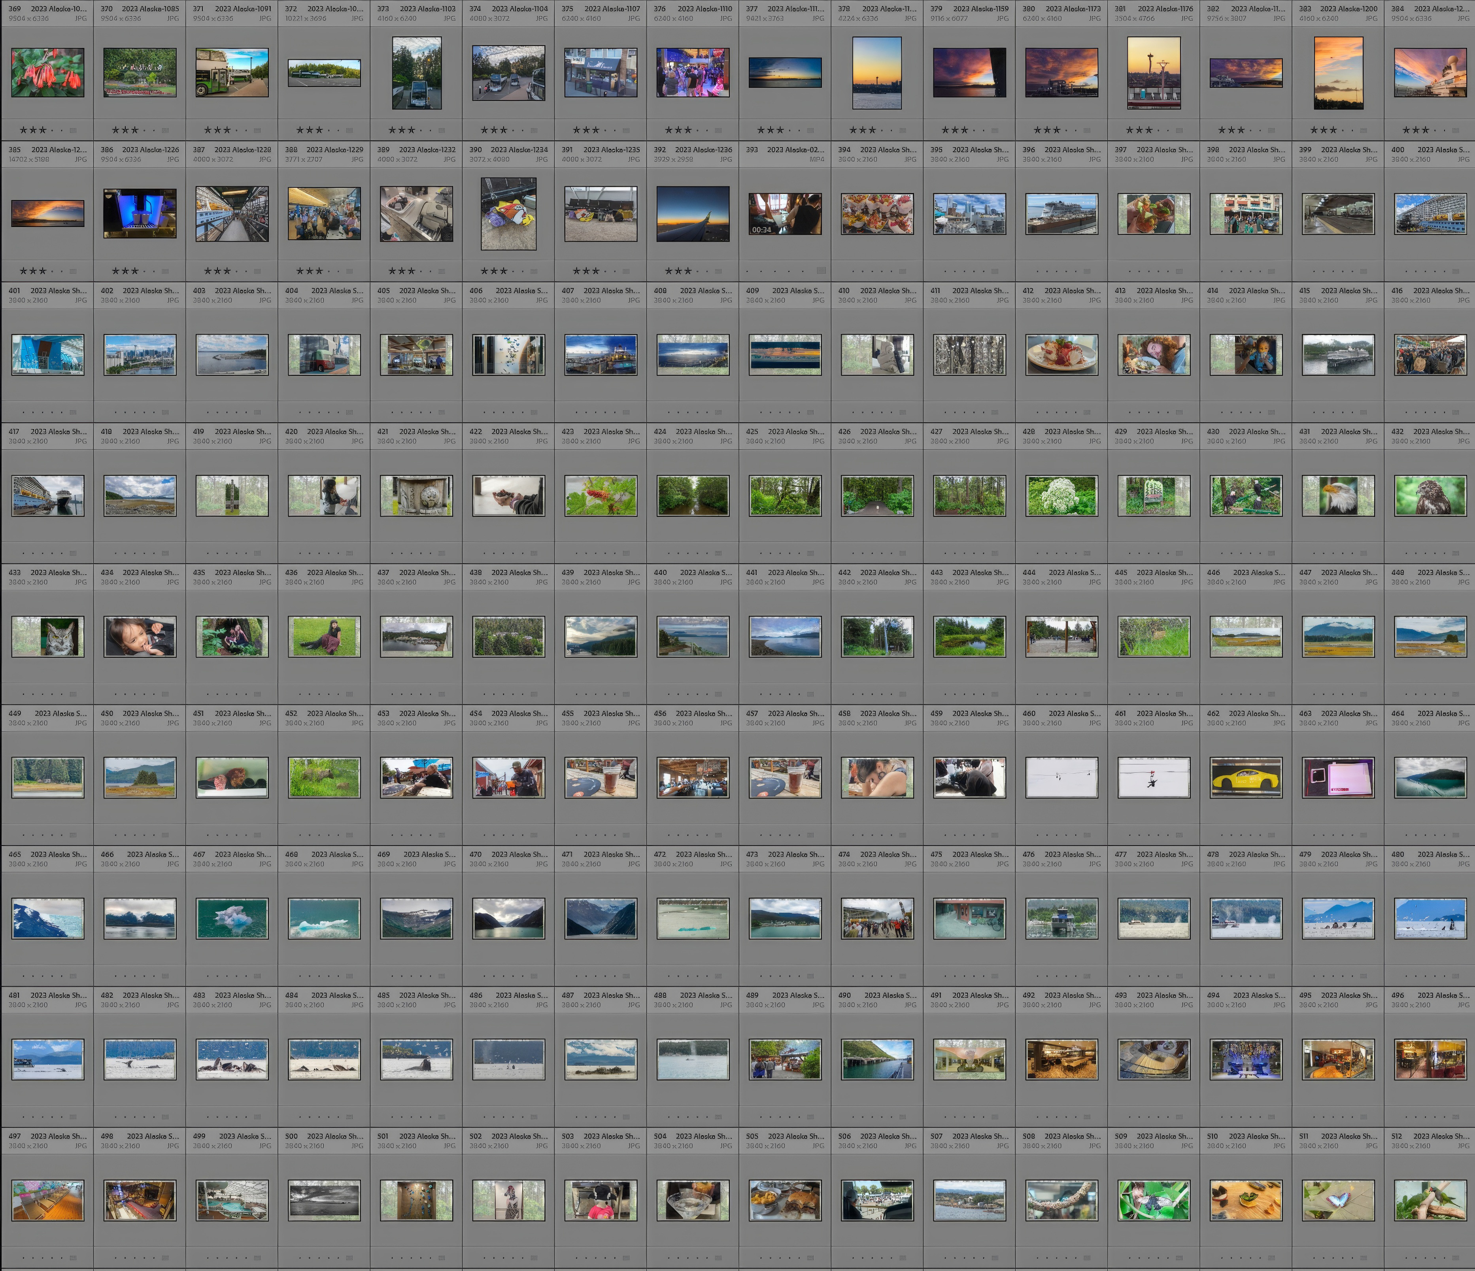Select the red flowers photo numbered 369

pyautogui.click(x=48, y=73)
